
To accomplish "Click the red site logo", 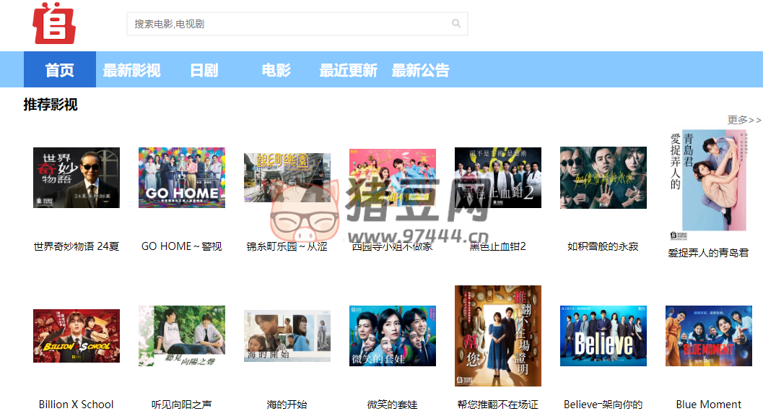I will coord(54,23).
